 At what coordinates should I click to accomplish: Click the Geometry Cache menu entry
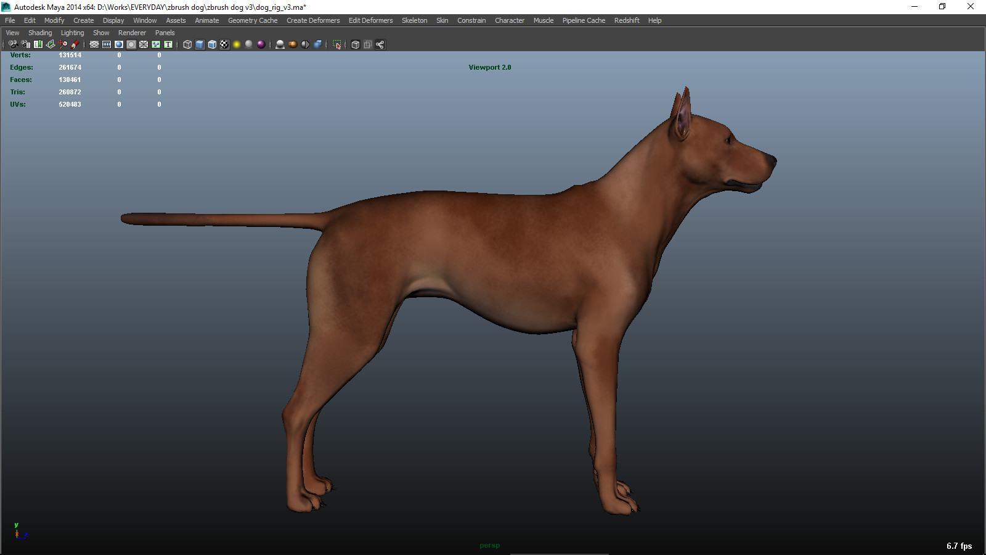252,20
